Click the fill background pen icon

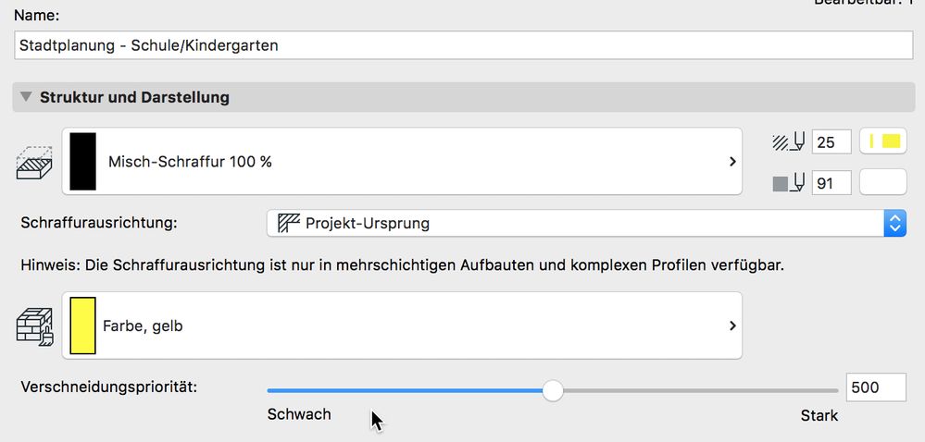pos(788,184)
